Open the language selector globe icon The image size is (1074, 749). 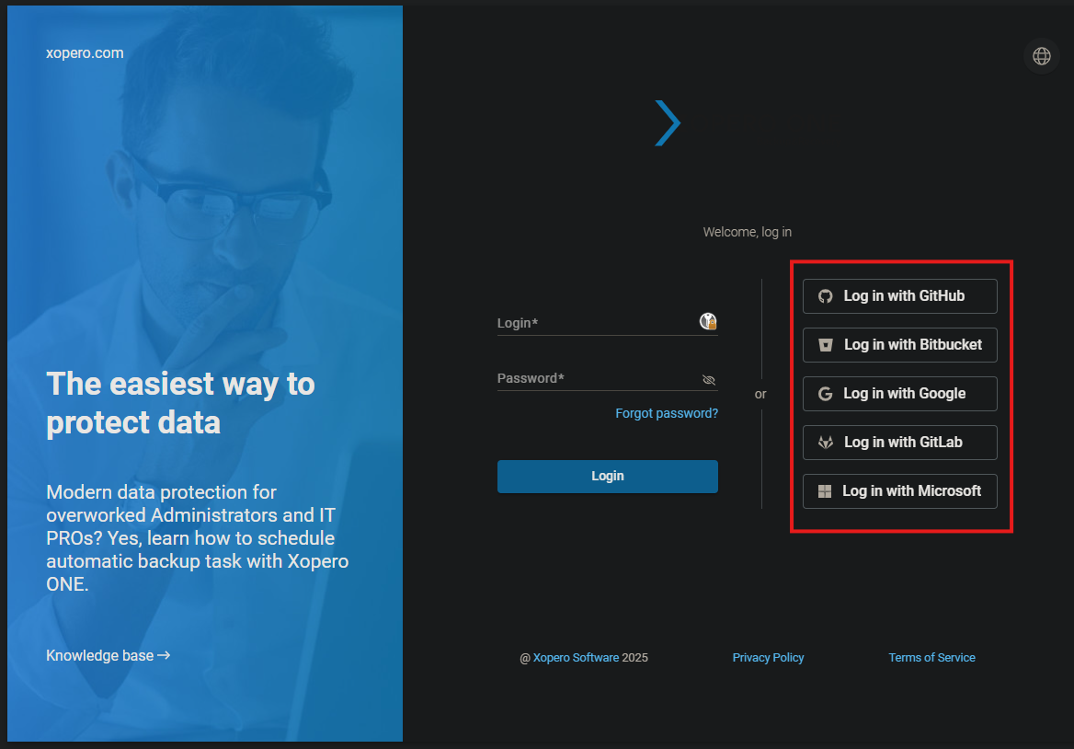coord(1041,56)
